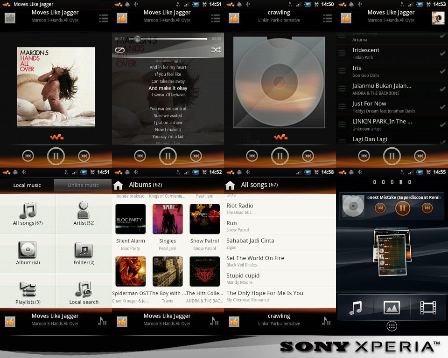Viewport: 448px width, 358px height.
Task: Open the app drawer on the home screen
Action: tap(392, 326)
